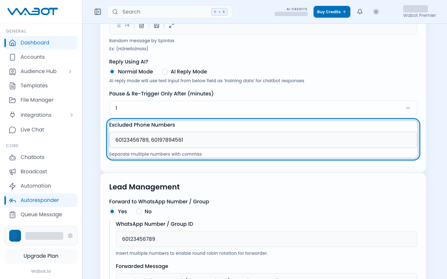Open the Pause & Re-Trigger minutes dropdown
This screenshot has width=447, height=279.
click(263, 108)
